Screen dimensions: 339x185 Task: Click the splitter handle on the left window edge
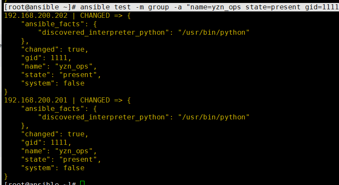tap(1, 45)
